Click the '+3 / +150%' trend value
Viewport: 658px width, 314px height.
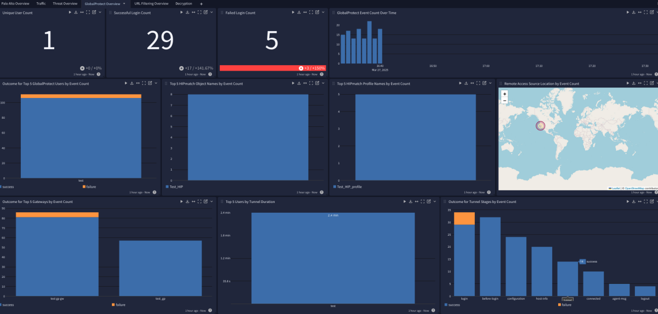[x=315, y=68]
